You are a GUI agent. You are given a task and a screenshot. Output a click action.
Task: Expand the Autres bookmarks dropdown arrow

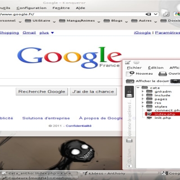click(156, 22)
